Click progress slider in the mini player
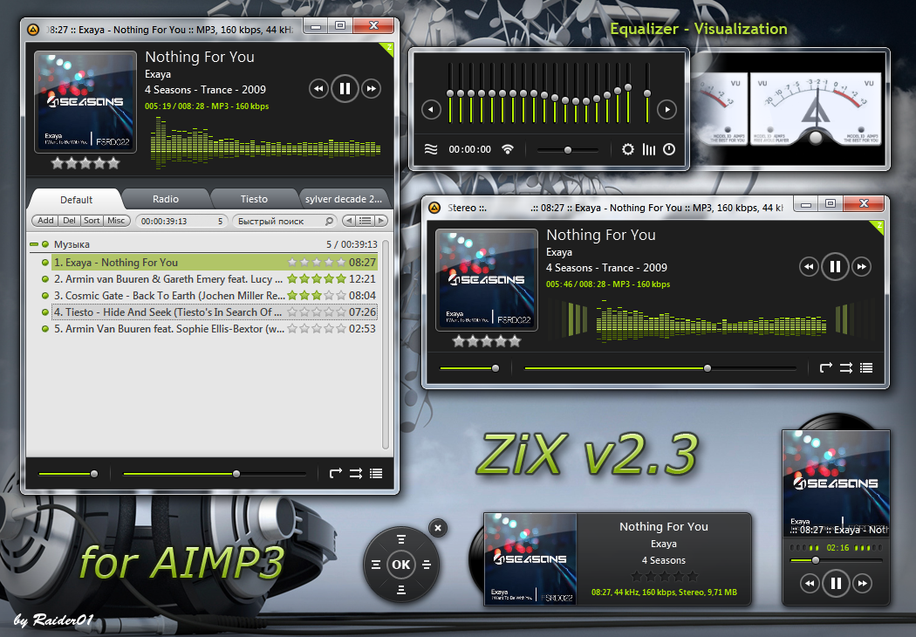The image size is (916, 637). 836,560
